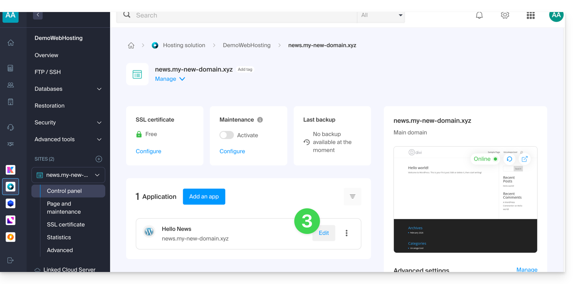
Task: Toggle the Maintenance Activate switch
Action: tap(226, 135)
